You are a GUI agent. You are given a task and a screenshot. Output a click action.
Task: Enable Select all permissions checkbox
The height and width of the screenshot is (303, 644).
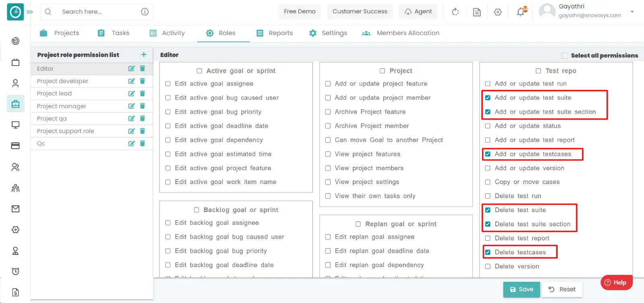click(565, 55)
